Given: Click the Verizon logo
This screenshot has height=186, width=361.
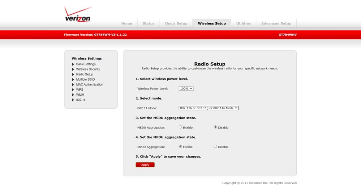Looking at the screenshot, I should tap(78, 14).
